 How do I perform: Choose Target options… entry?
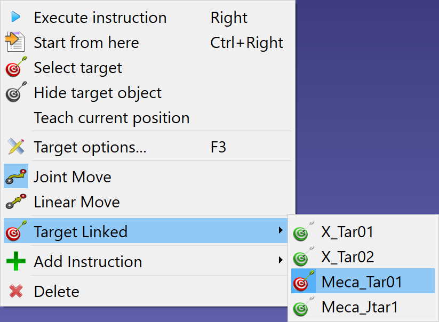(x=146, y=147)
